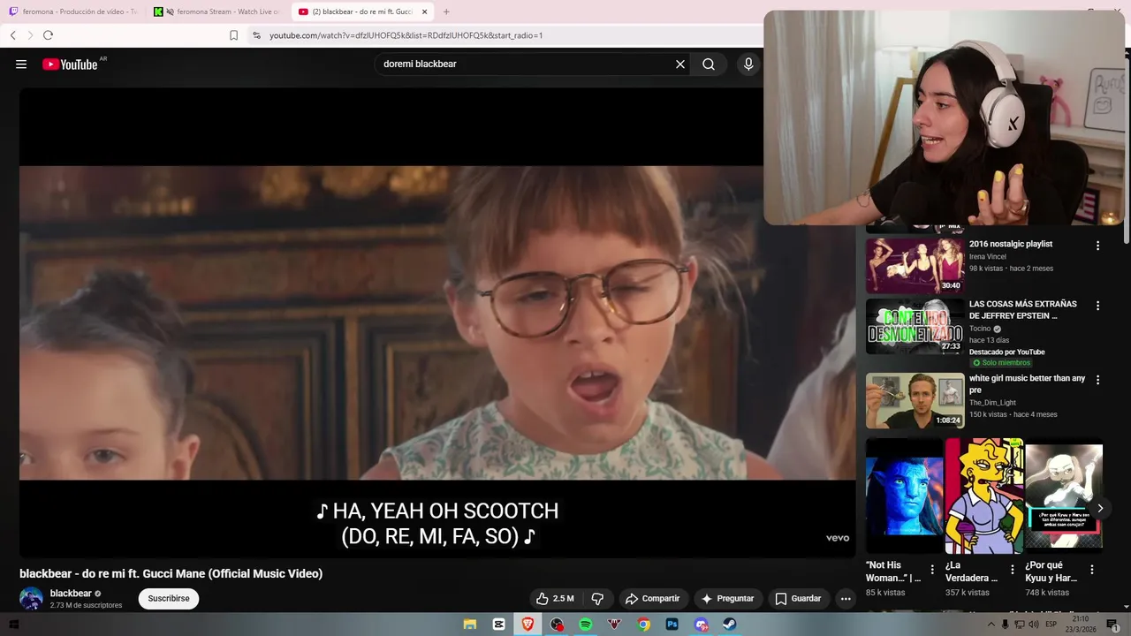Ask about video with Preguntar
The height and width of the screenshot is (636, 1131).
click(727, 599)
